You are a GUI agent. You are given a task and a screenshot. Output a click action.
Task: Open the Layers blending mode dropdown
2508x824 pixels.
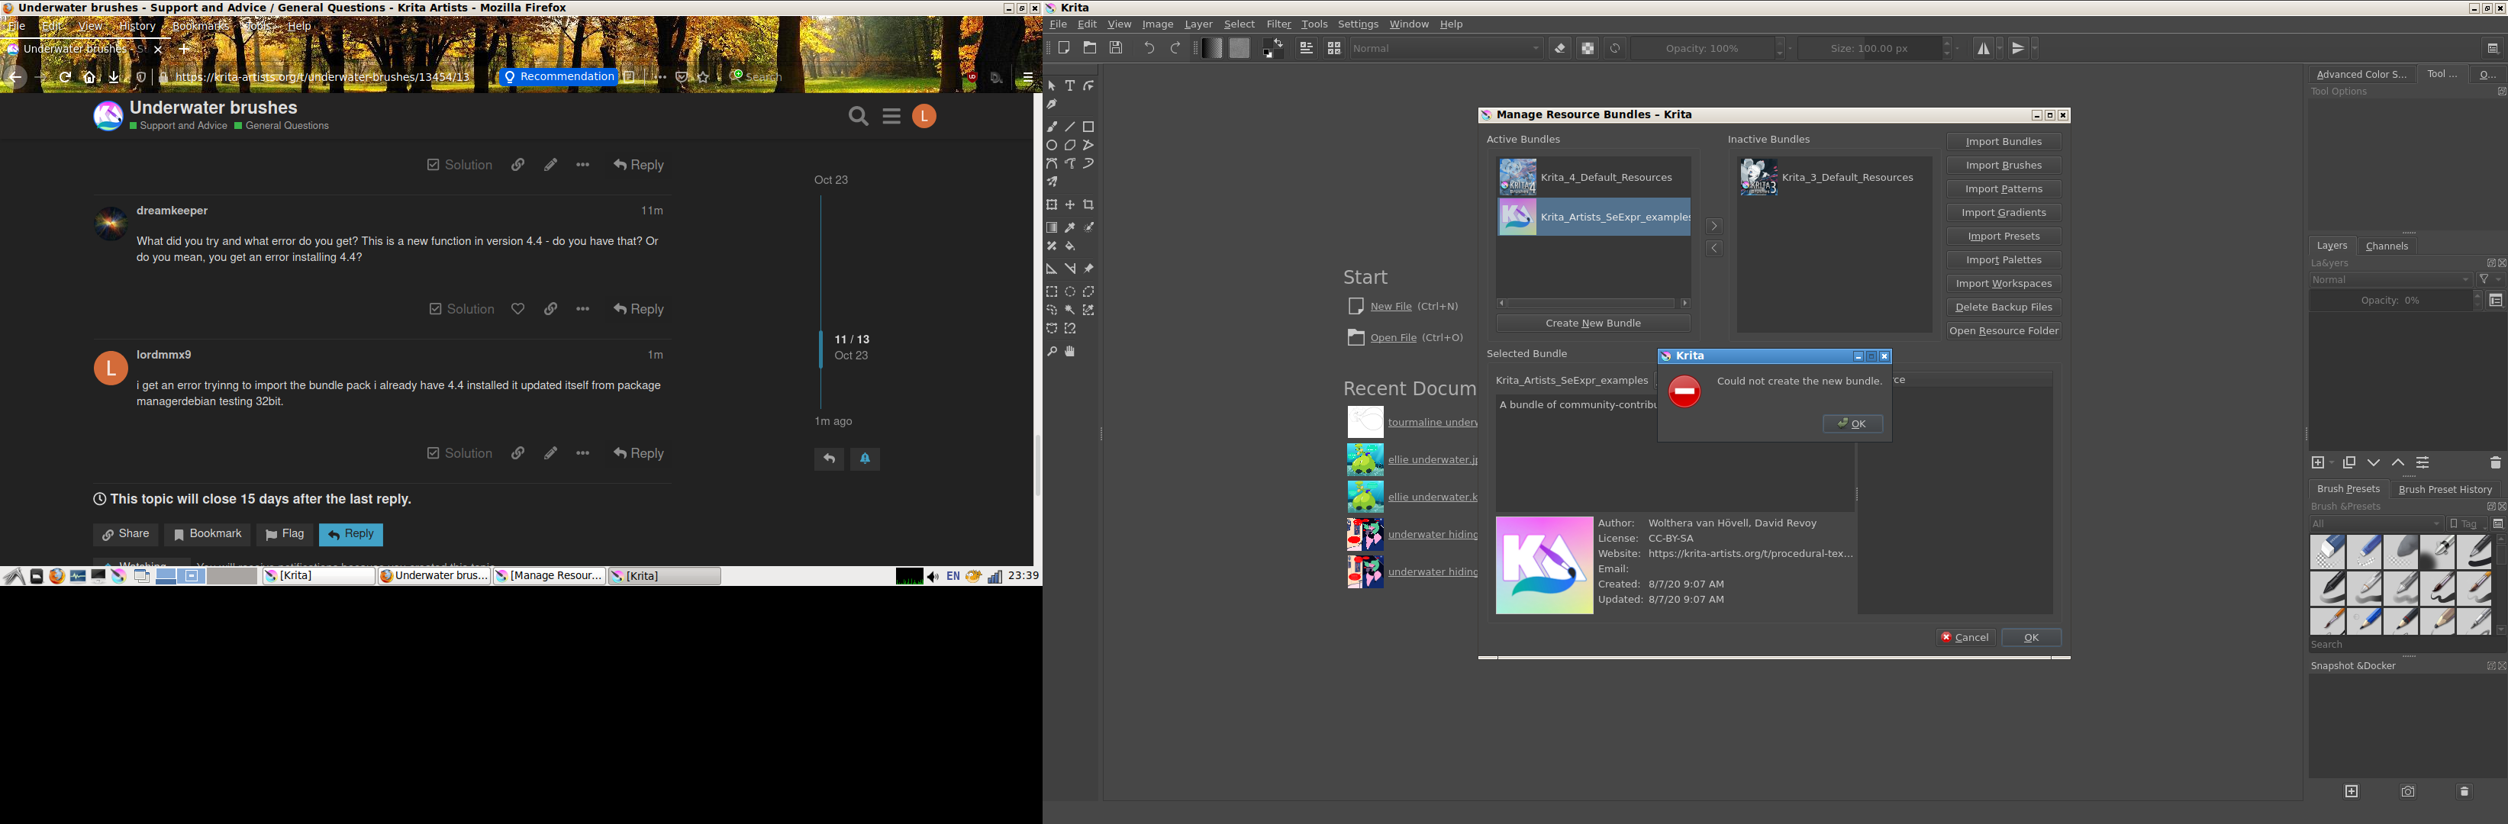2389,280
